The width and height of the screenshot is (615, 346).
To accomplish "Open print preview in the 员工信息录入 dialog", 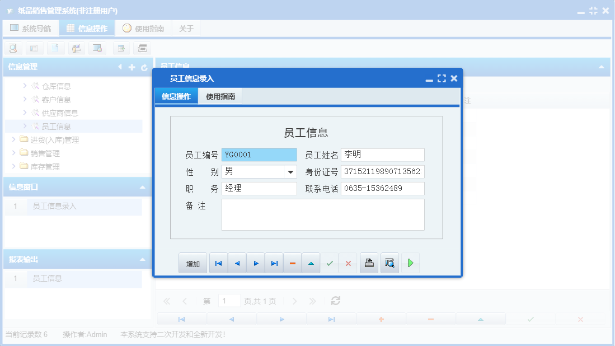I will (x=389, y=263).
